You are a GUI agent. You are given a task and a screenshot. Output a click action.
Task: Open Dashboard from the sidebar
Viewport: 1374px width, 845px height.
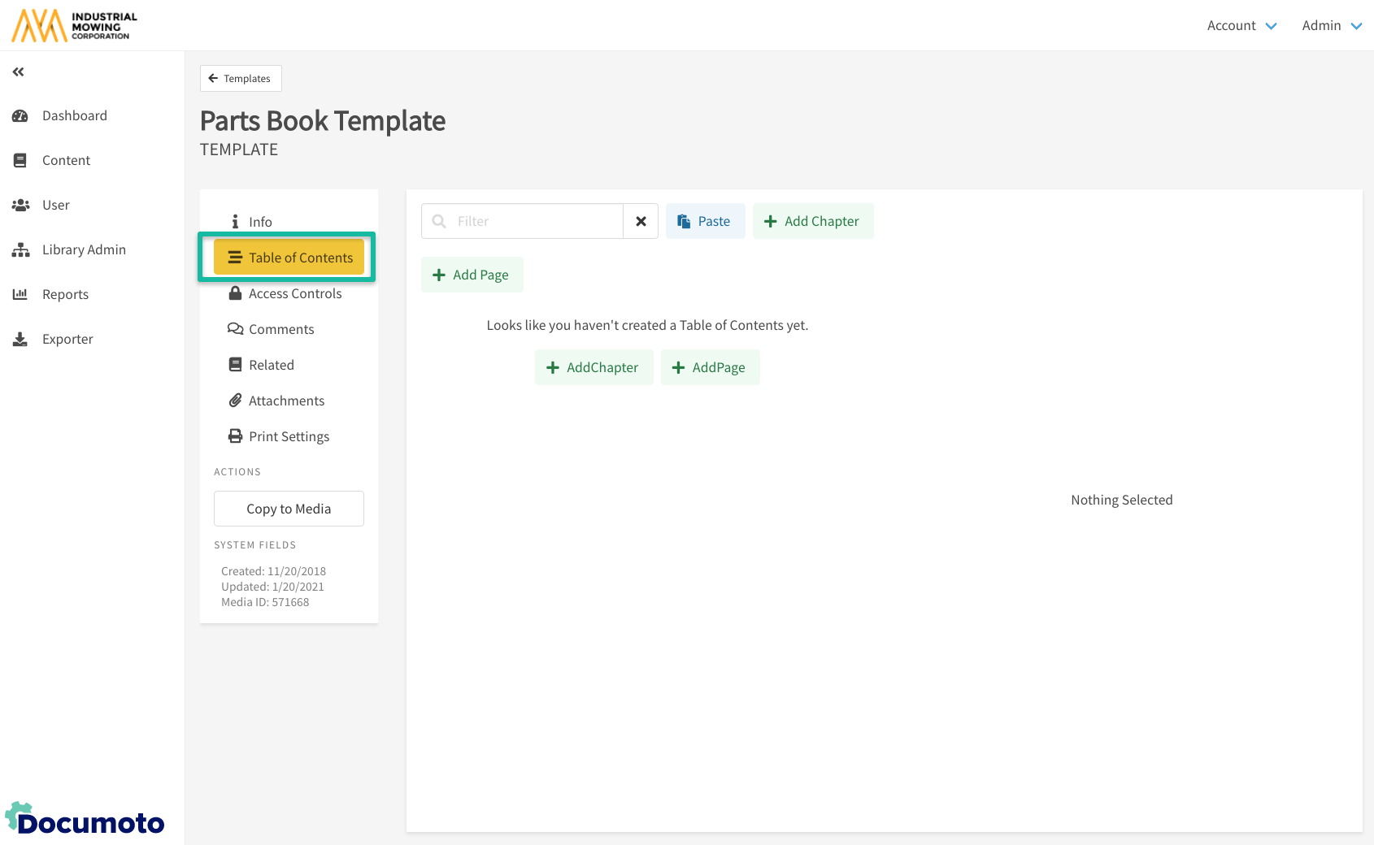click(x=74, y=115)
